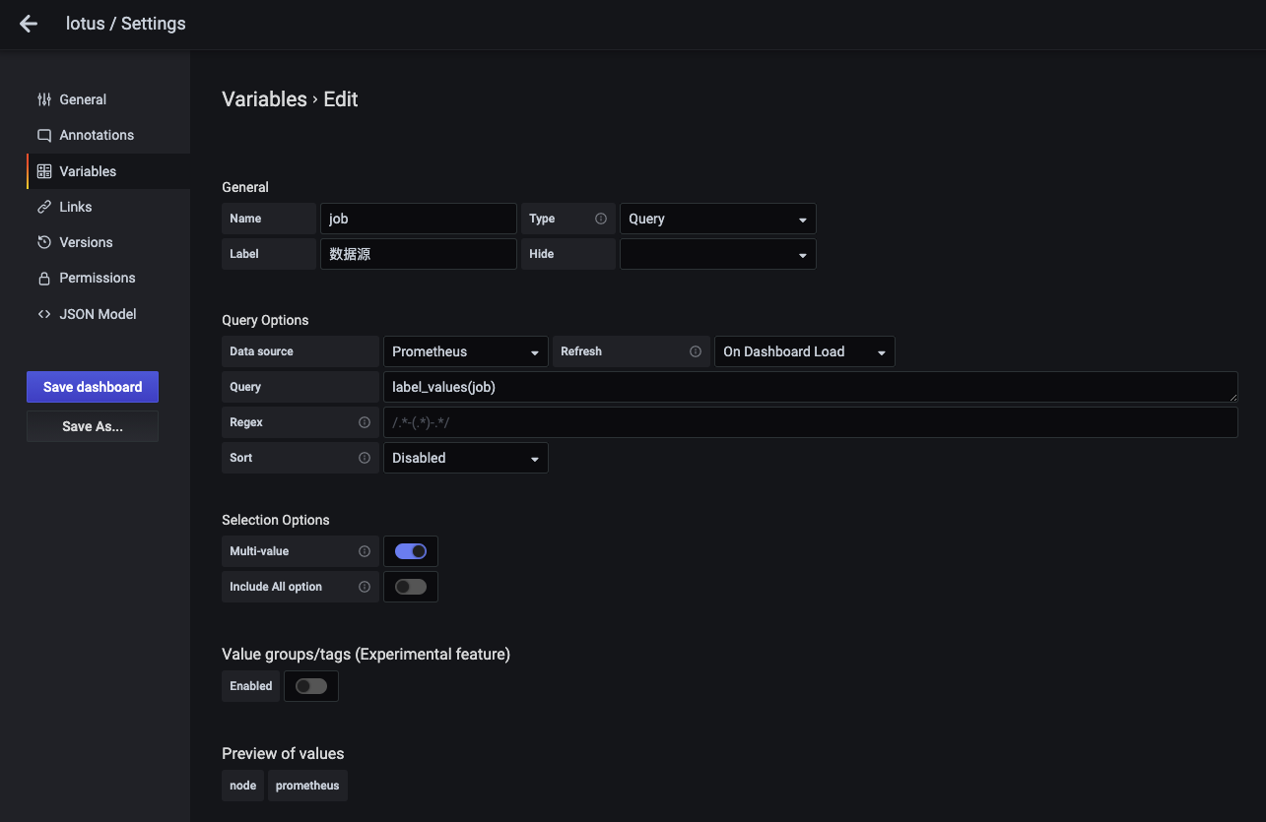Open the Type dropdown showing Query
Image resolution: width=1266 pixels, height=822 pixels.
pos(718,219)
